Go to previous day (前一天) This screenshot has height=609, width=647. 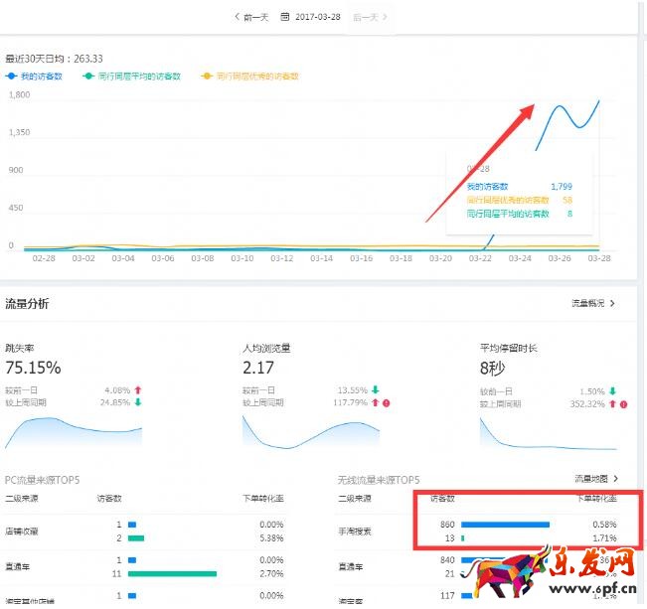[x=251, y=17]
